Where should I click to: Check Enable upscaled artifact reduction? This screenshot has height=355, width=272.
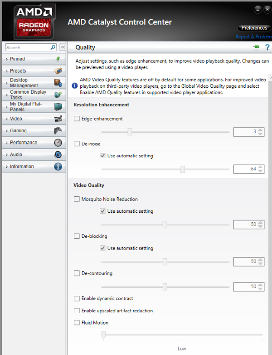coord(77,310)
